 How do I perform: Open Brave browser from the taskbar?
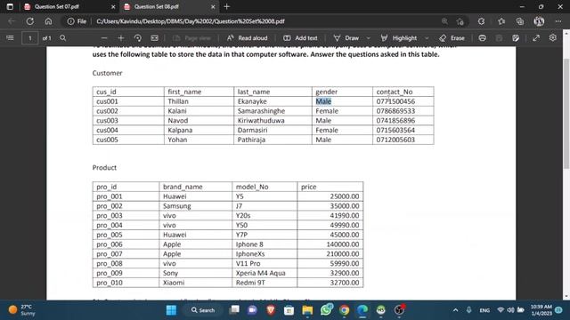[271, 310]
